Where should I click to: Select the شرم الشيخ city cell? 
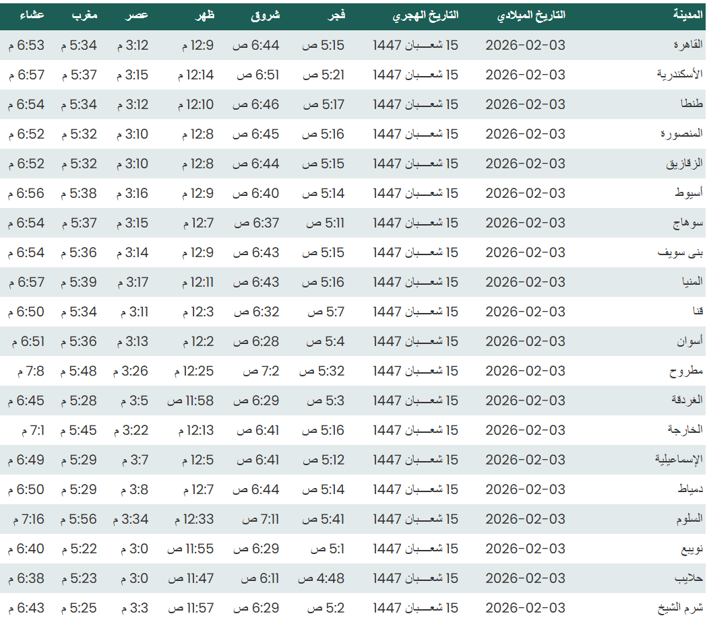click(x=681, y=608)
